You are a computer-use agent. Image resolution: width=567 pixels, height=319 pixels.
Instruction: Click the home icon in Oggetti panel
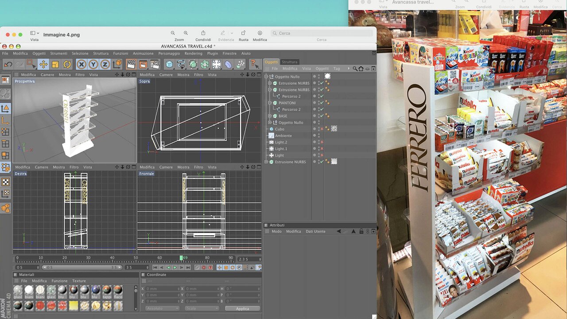[x=361, y=69]
